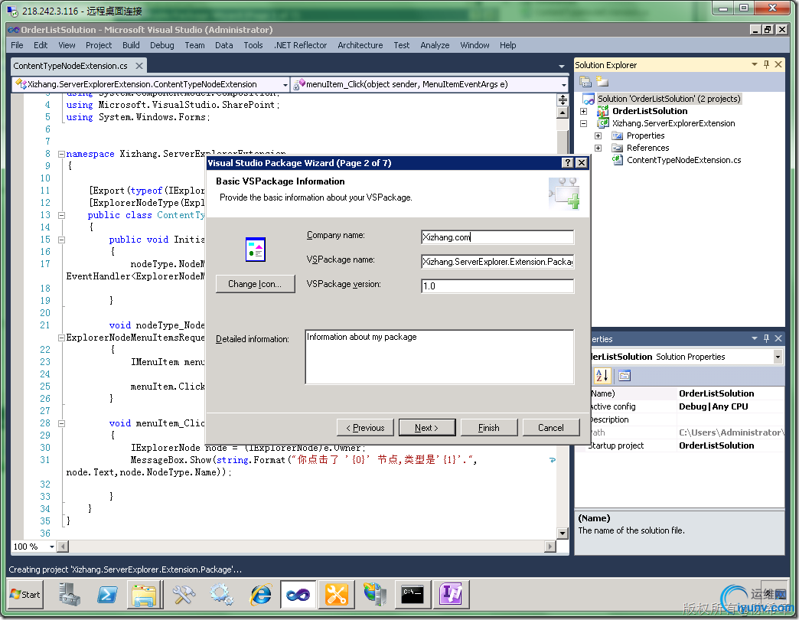Open the Team menu

pos(194,45)
